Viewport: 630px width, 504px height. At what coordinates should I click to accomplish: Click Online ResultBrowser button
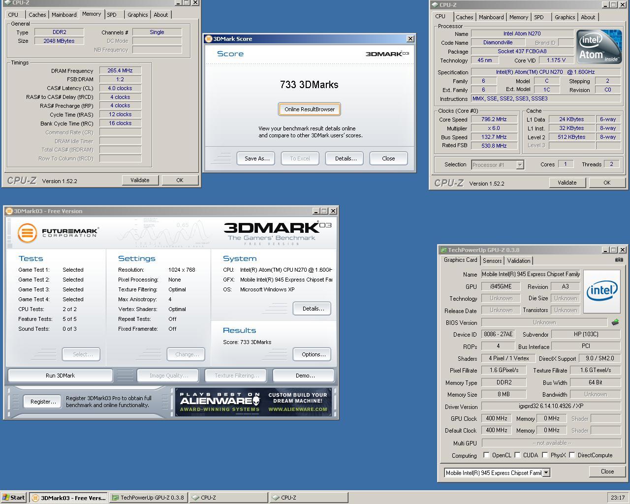click(310, 109)
